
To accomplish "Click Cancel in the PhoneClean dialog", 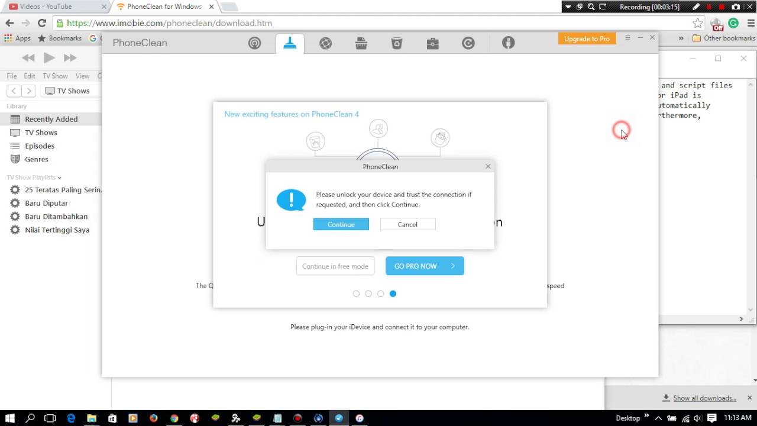I will coord(407,224).
